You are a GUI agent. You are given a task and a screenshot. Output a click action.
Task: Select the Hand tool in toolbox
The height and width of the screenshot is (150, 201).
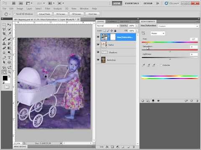[x=4, y=72]
